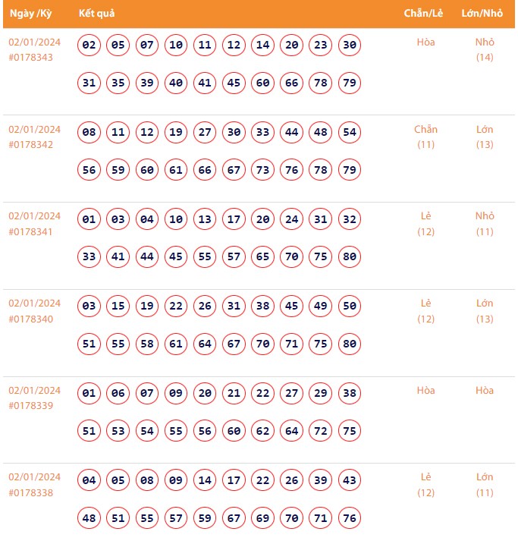Select ball 49 in draw #0178340
Viewport: 518px width, 544px height.
click(x=320, y=307)
